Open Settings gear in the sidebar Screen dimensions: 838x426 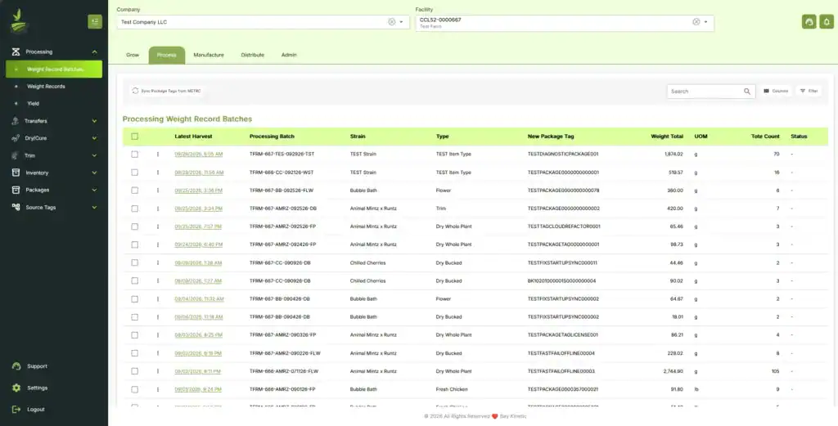(x=16, y=388)
